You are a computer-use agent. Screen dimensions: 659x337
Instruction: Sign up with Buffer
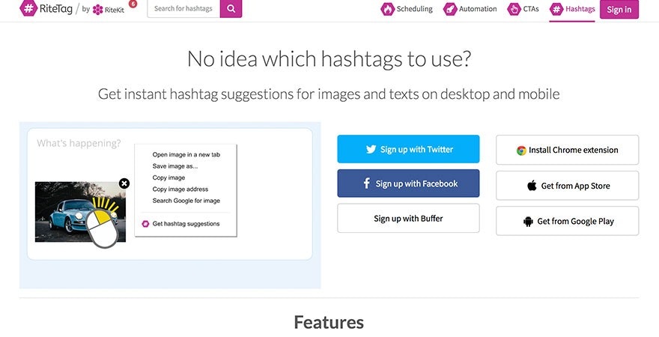click(x=408, y=219)
